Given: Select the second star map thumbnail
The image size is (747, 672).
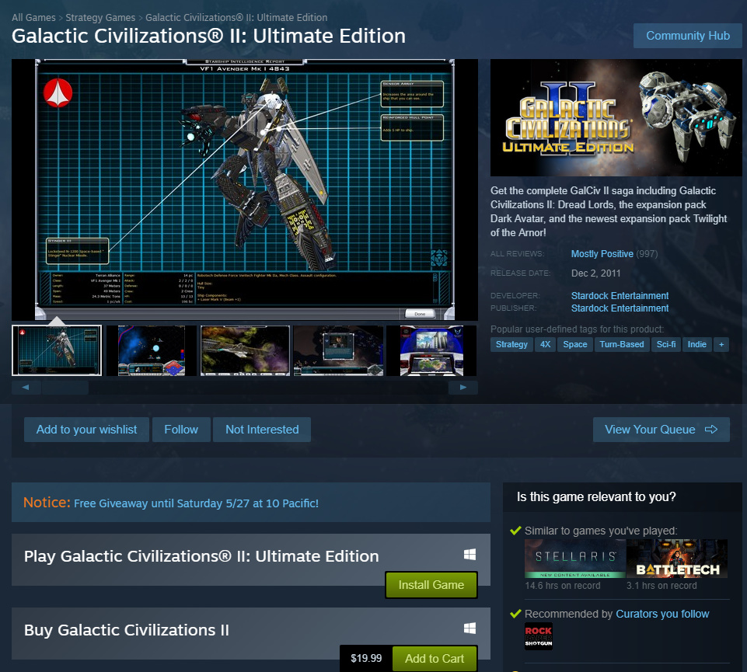Looking at the screenshot, I should coord(151,350).
